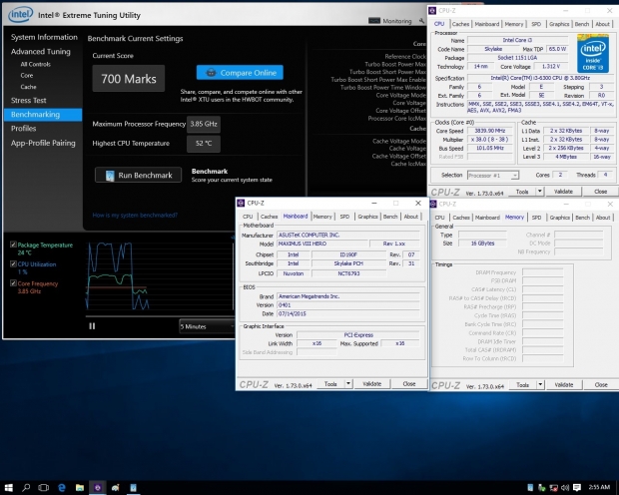Click the 700 Marks score box
619x495 pixels.
point(129,79)
